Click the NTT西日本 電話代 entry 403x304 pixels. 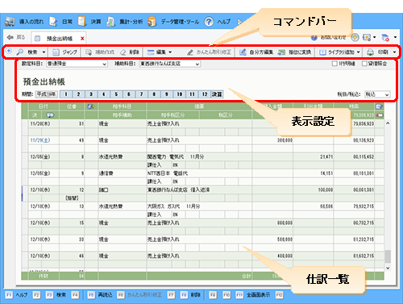167,173
